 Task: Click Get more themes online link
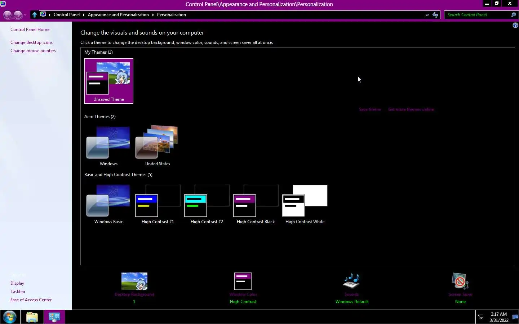tap(411, 109)
